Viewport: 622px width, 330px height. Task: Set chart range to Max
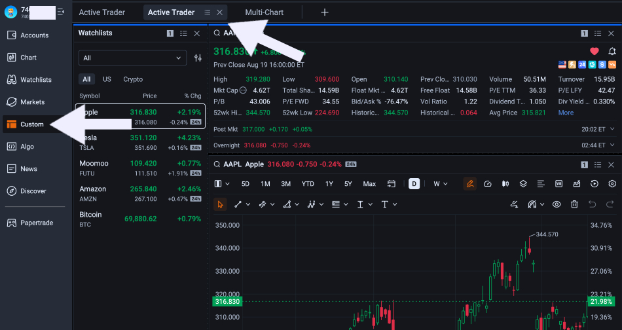(369, 183)
